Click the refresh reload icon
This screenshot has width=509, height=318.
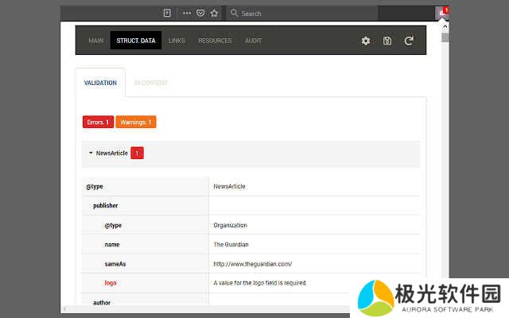click(409, 41)
